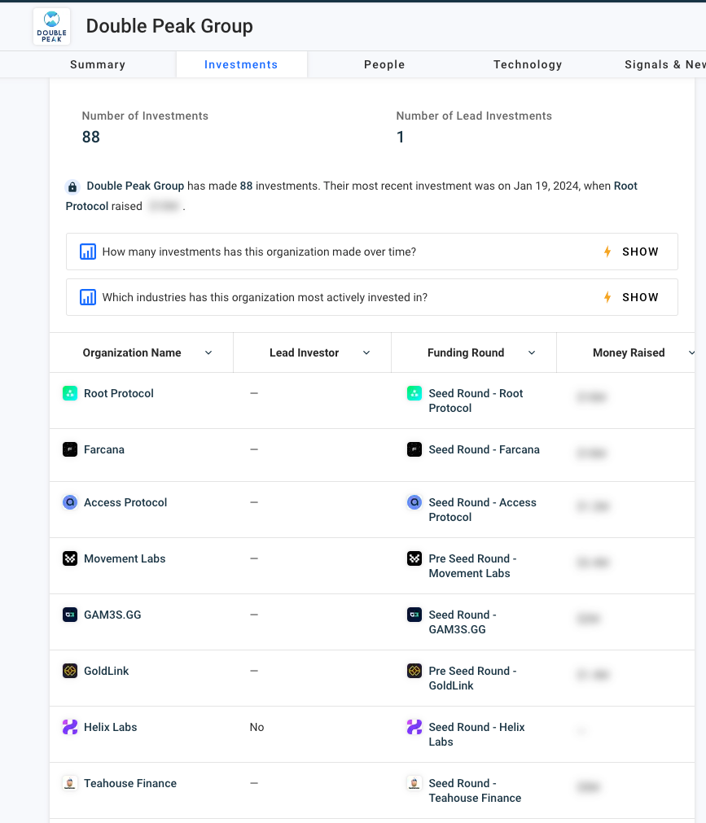This screenshot has height=823, width=706.
Task: Click GoldLink logo in Funding Round column
Action: (414, 671)
